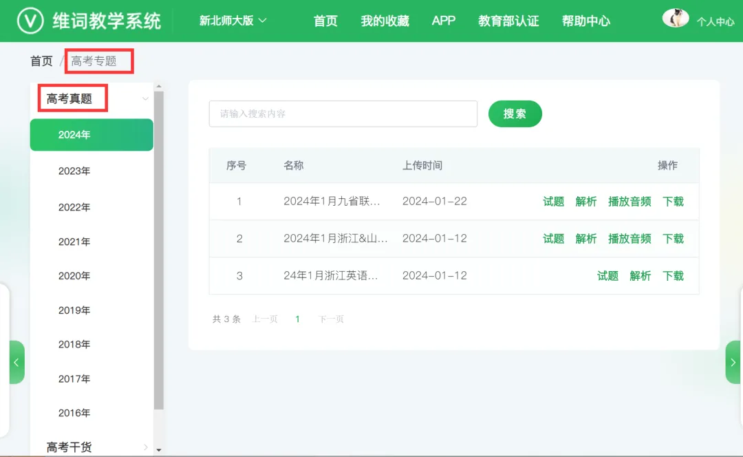Click 播放音频 for 2024年1月九省联 row
The width and height of the screenshot is (743, 457).
629,202
